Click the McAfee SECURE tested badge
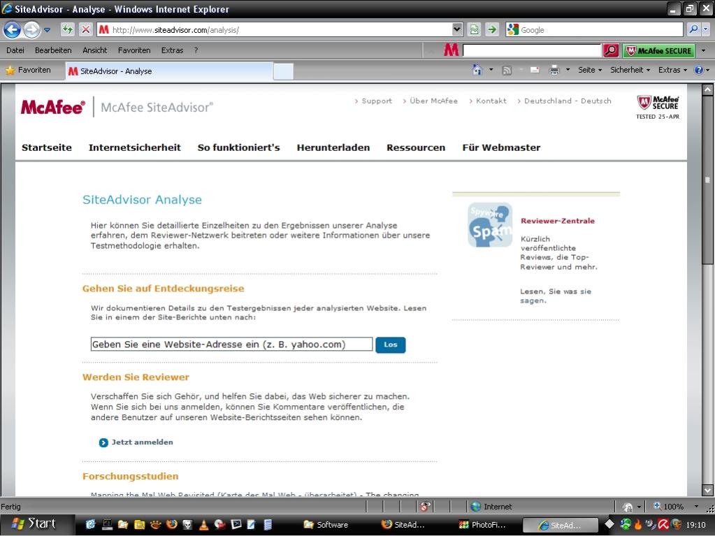This screenshot has width=715, height=536. click(x=658, y=108)
